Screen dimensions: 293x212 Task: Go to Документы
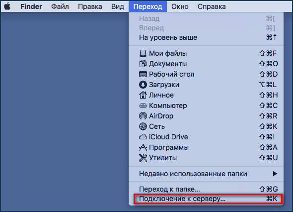(206, 64)
